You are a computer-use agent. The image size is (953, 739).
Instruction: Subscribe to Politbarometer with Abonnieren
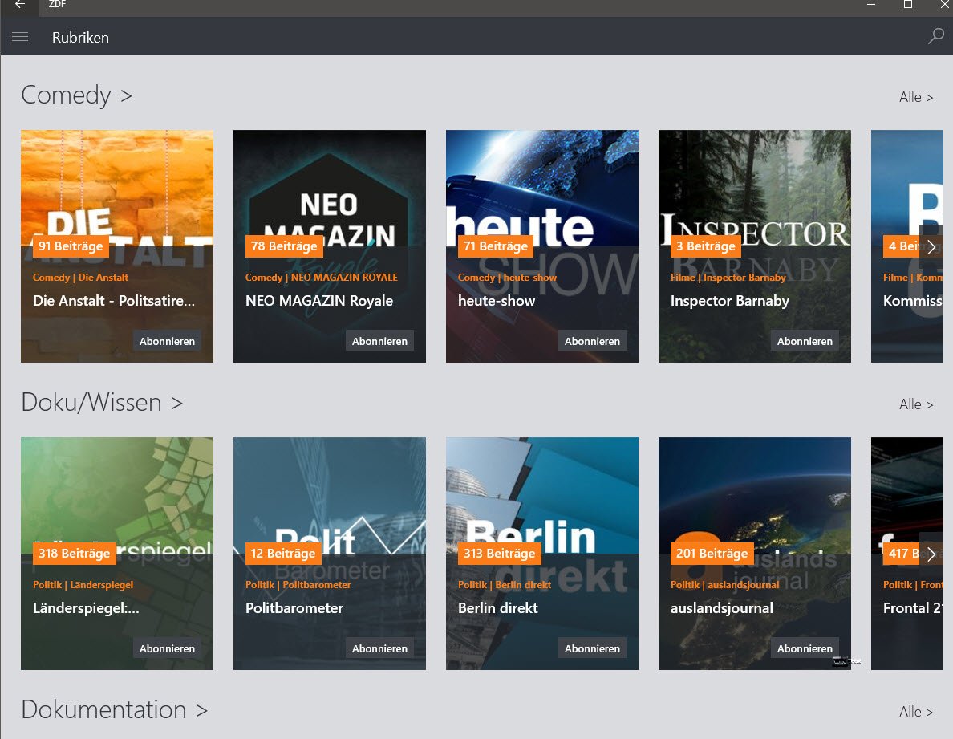[380, 648]
